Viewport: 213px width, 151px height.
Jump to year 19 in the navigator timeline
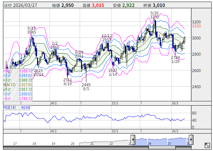point(54,144)
